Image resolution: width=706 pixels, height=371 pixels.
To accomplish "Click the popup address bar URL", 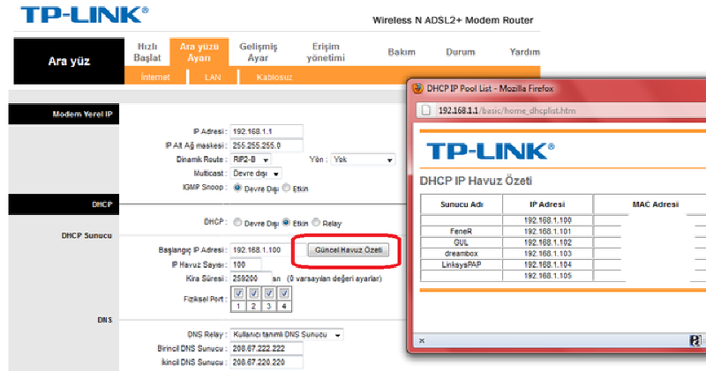I will pyautogui.click(x=507, y=110).
